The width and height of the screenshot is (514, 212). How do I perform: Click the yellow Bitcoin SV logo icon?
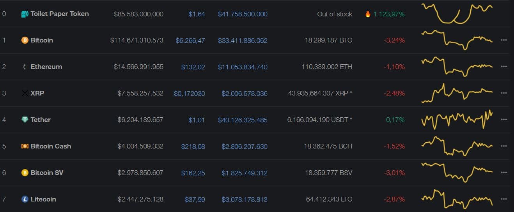[x=25, y=173]
